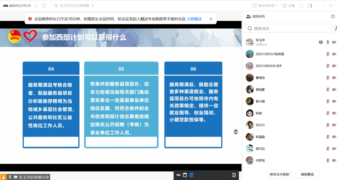
Task: Toggle the side panel layout icon
Action: pos(310,6)
